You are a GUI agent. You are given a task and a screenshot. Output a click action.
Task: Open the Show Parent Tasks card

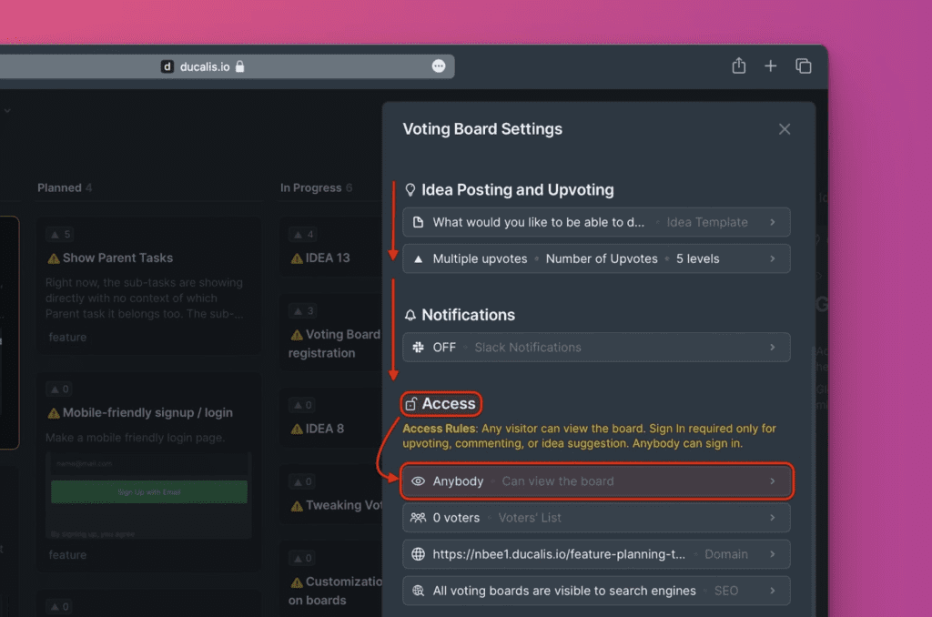[148, 286]
